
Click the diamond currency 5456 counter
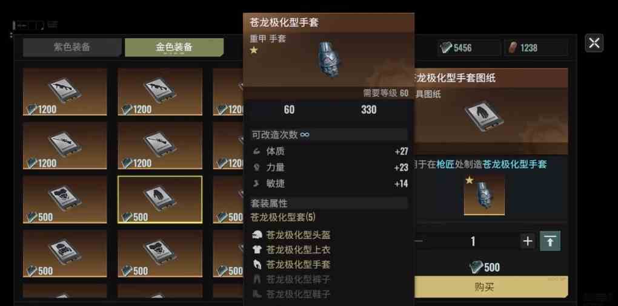click(x=469, y=48)
